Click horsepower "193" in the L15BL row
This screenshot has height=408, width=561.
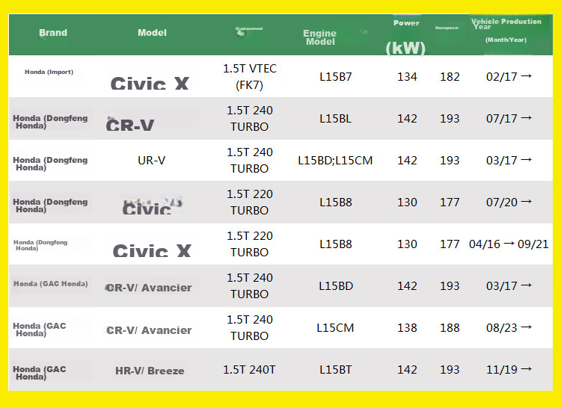[450, 119]
